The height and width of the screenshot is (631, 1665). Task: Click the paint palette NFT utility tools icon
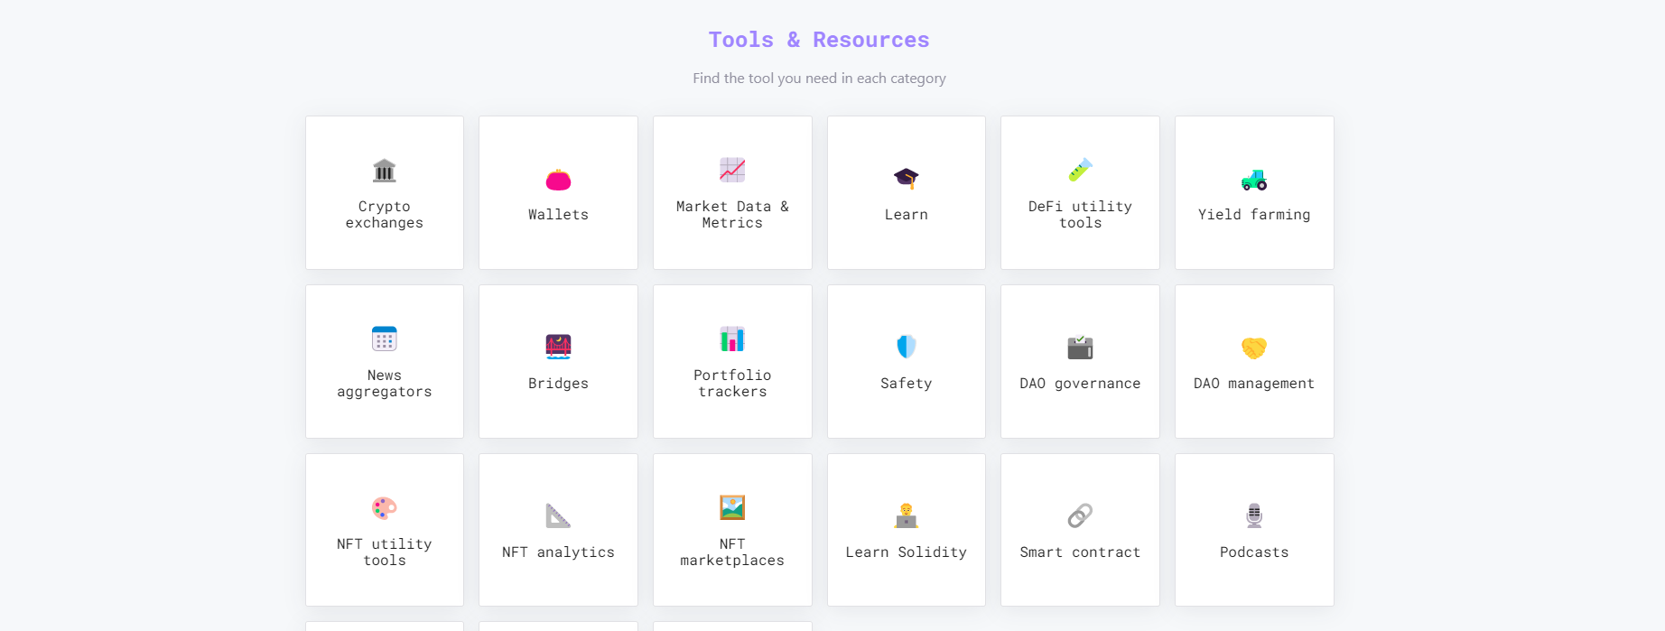point(384,508)
